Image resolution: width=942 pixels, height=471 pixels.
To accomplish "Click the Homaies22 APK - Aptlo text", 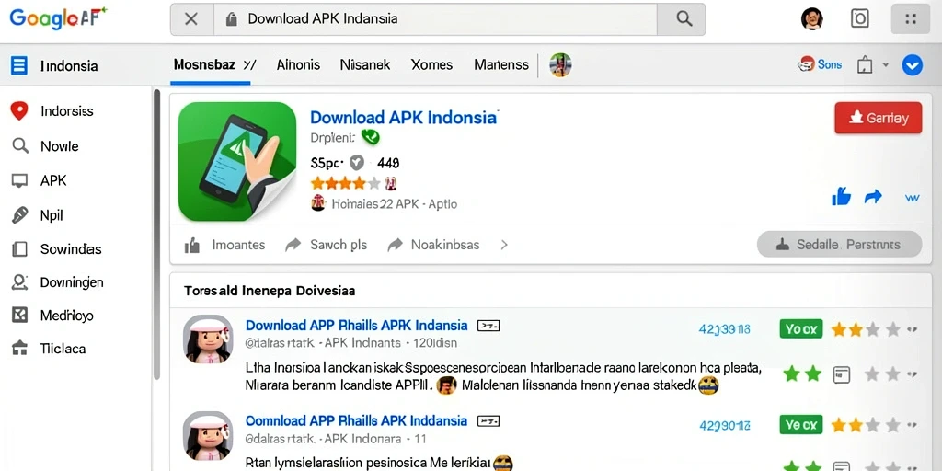I will [394, 204].
